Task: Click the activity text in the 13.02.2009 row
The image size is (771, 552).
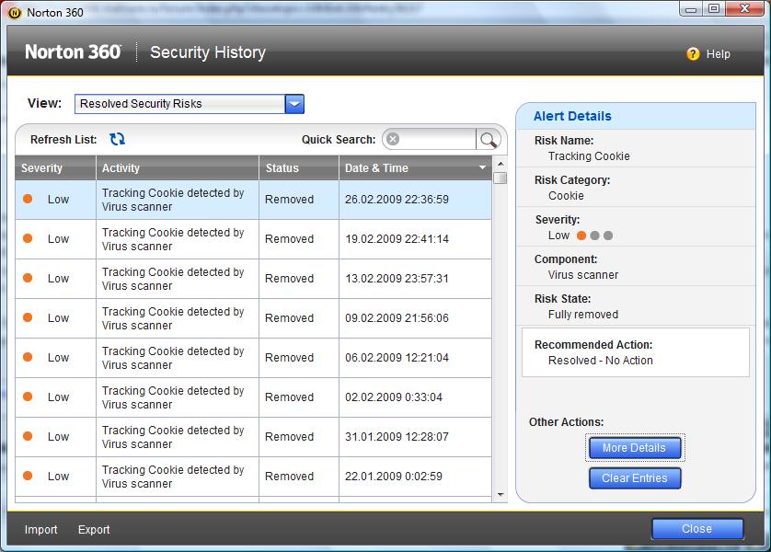Action: 173,279
